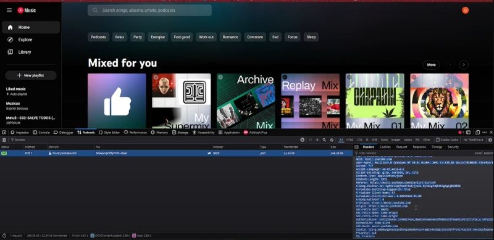494x240 pixels.
Task: Open the My Mix 02 thumbnail
Action: click(x=439, y=101)
